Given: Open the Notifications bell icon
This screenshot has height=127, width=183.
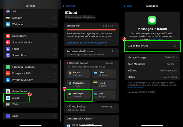Looking at the screenshot, I should (8, 36).
